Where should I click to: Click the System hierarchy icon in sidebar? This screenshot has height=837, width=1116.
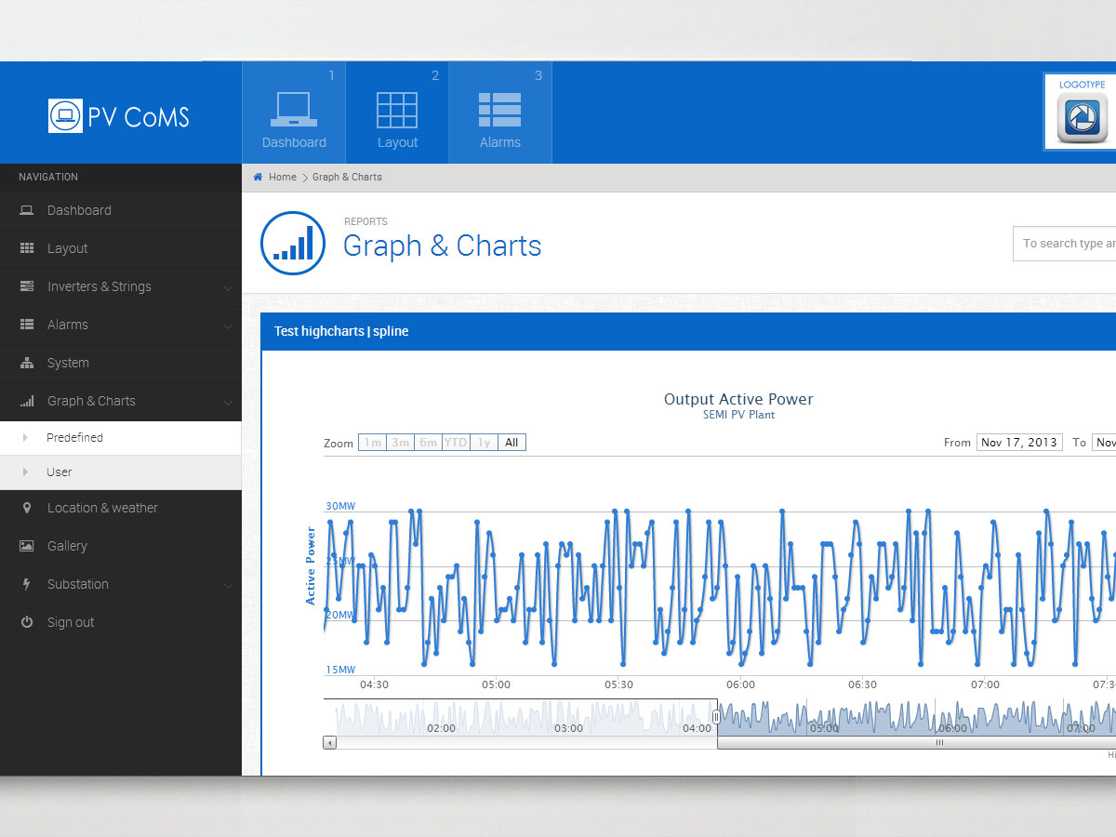click(27, 363)
